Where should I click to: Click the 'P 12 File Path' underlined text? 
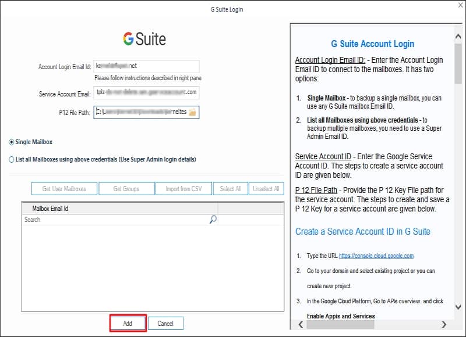click(x=316, y=190)
